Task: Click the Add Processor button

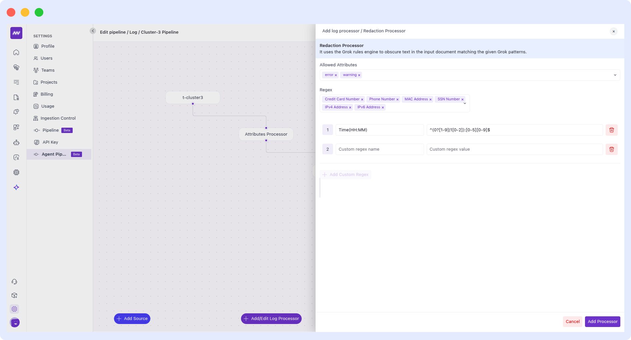Action: tap(602, 322)
